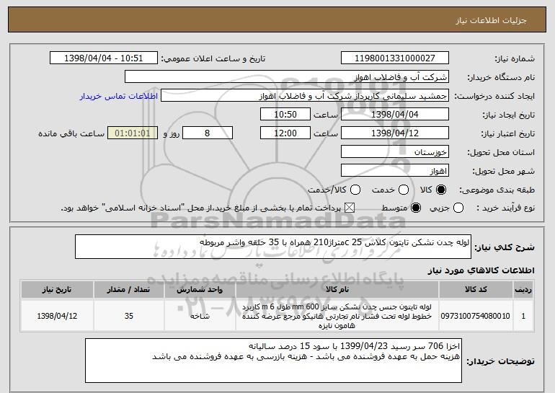
Task: Click the تاریخ نیاز column header
Action: coord(57,290)
